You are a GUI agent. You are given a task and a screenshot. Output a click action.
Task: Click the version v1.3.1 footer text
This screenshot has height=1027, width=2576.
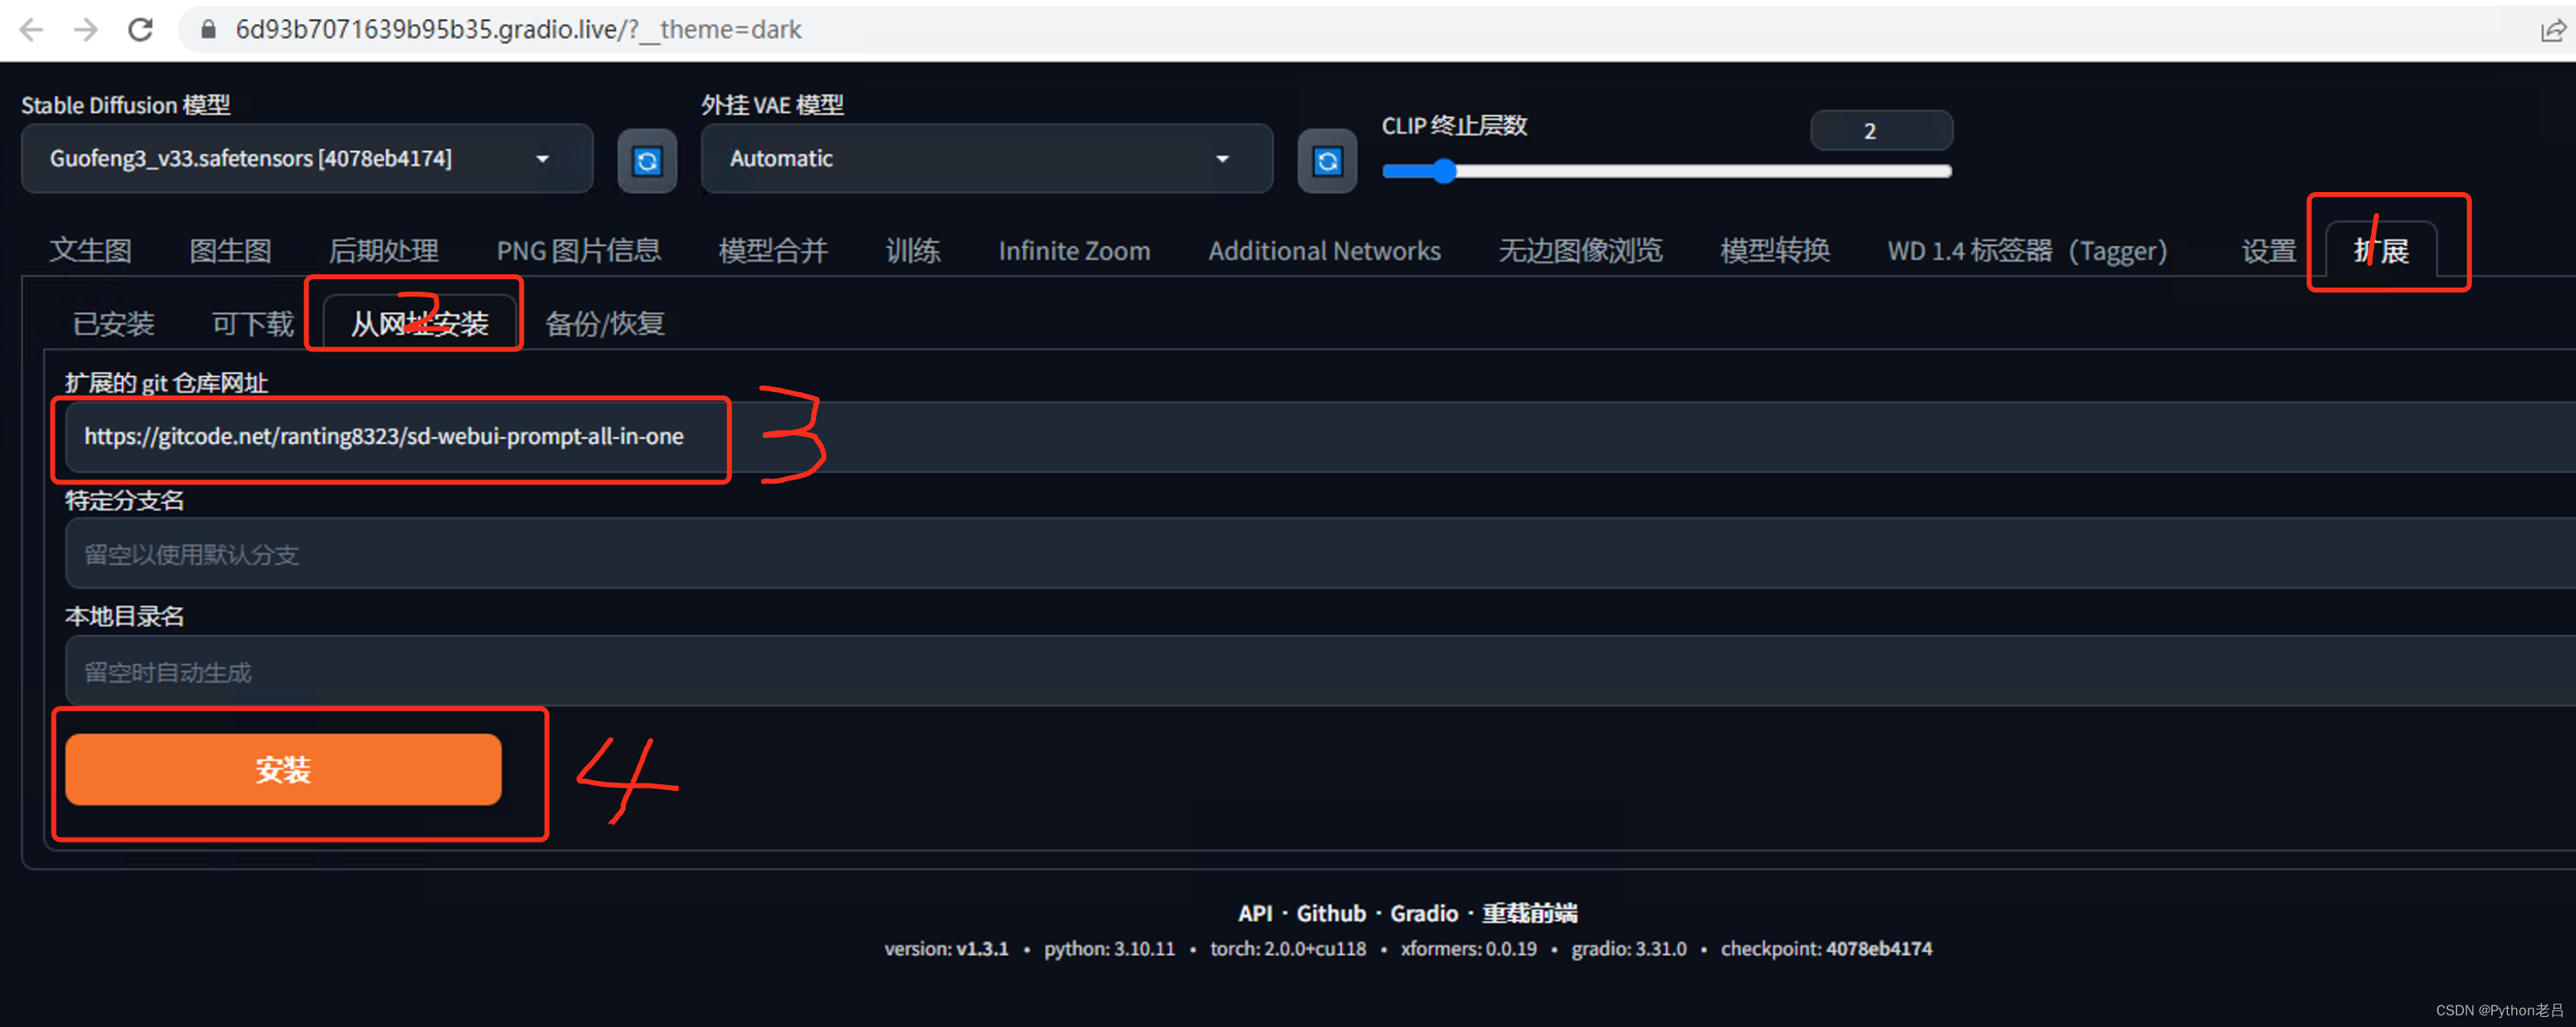946,949
